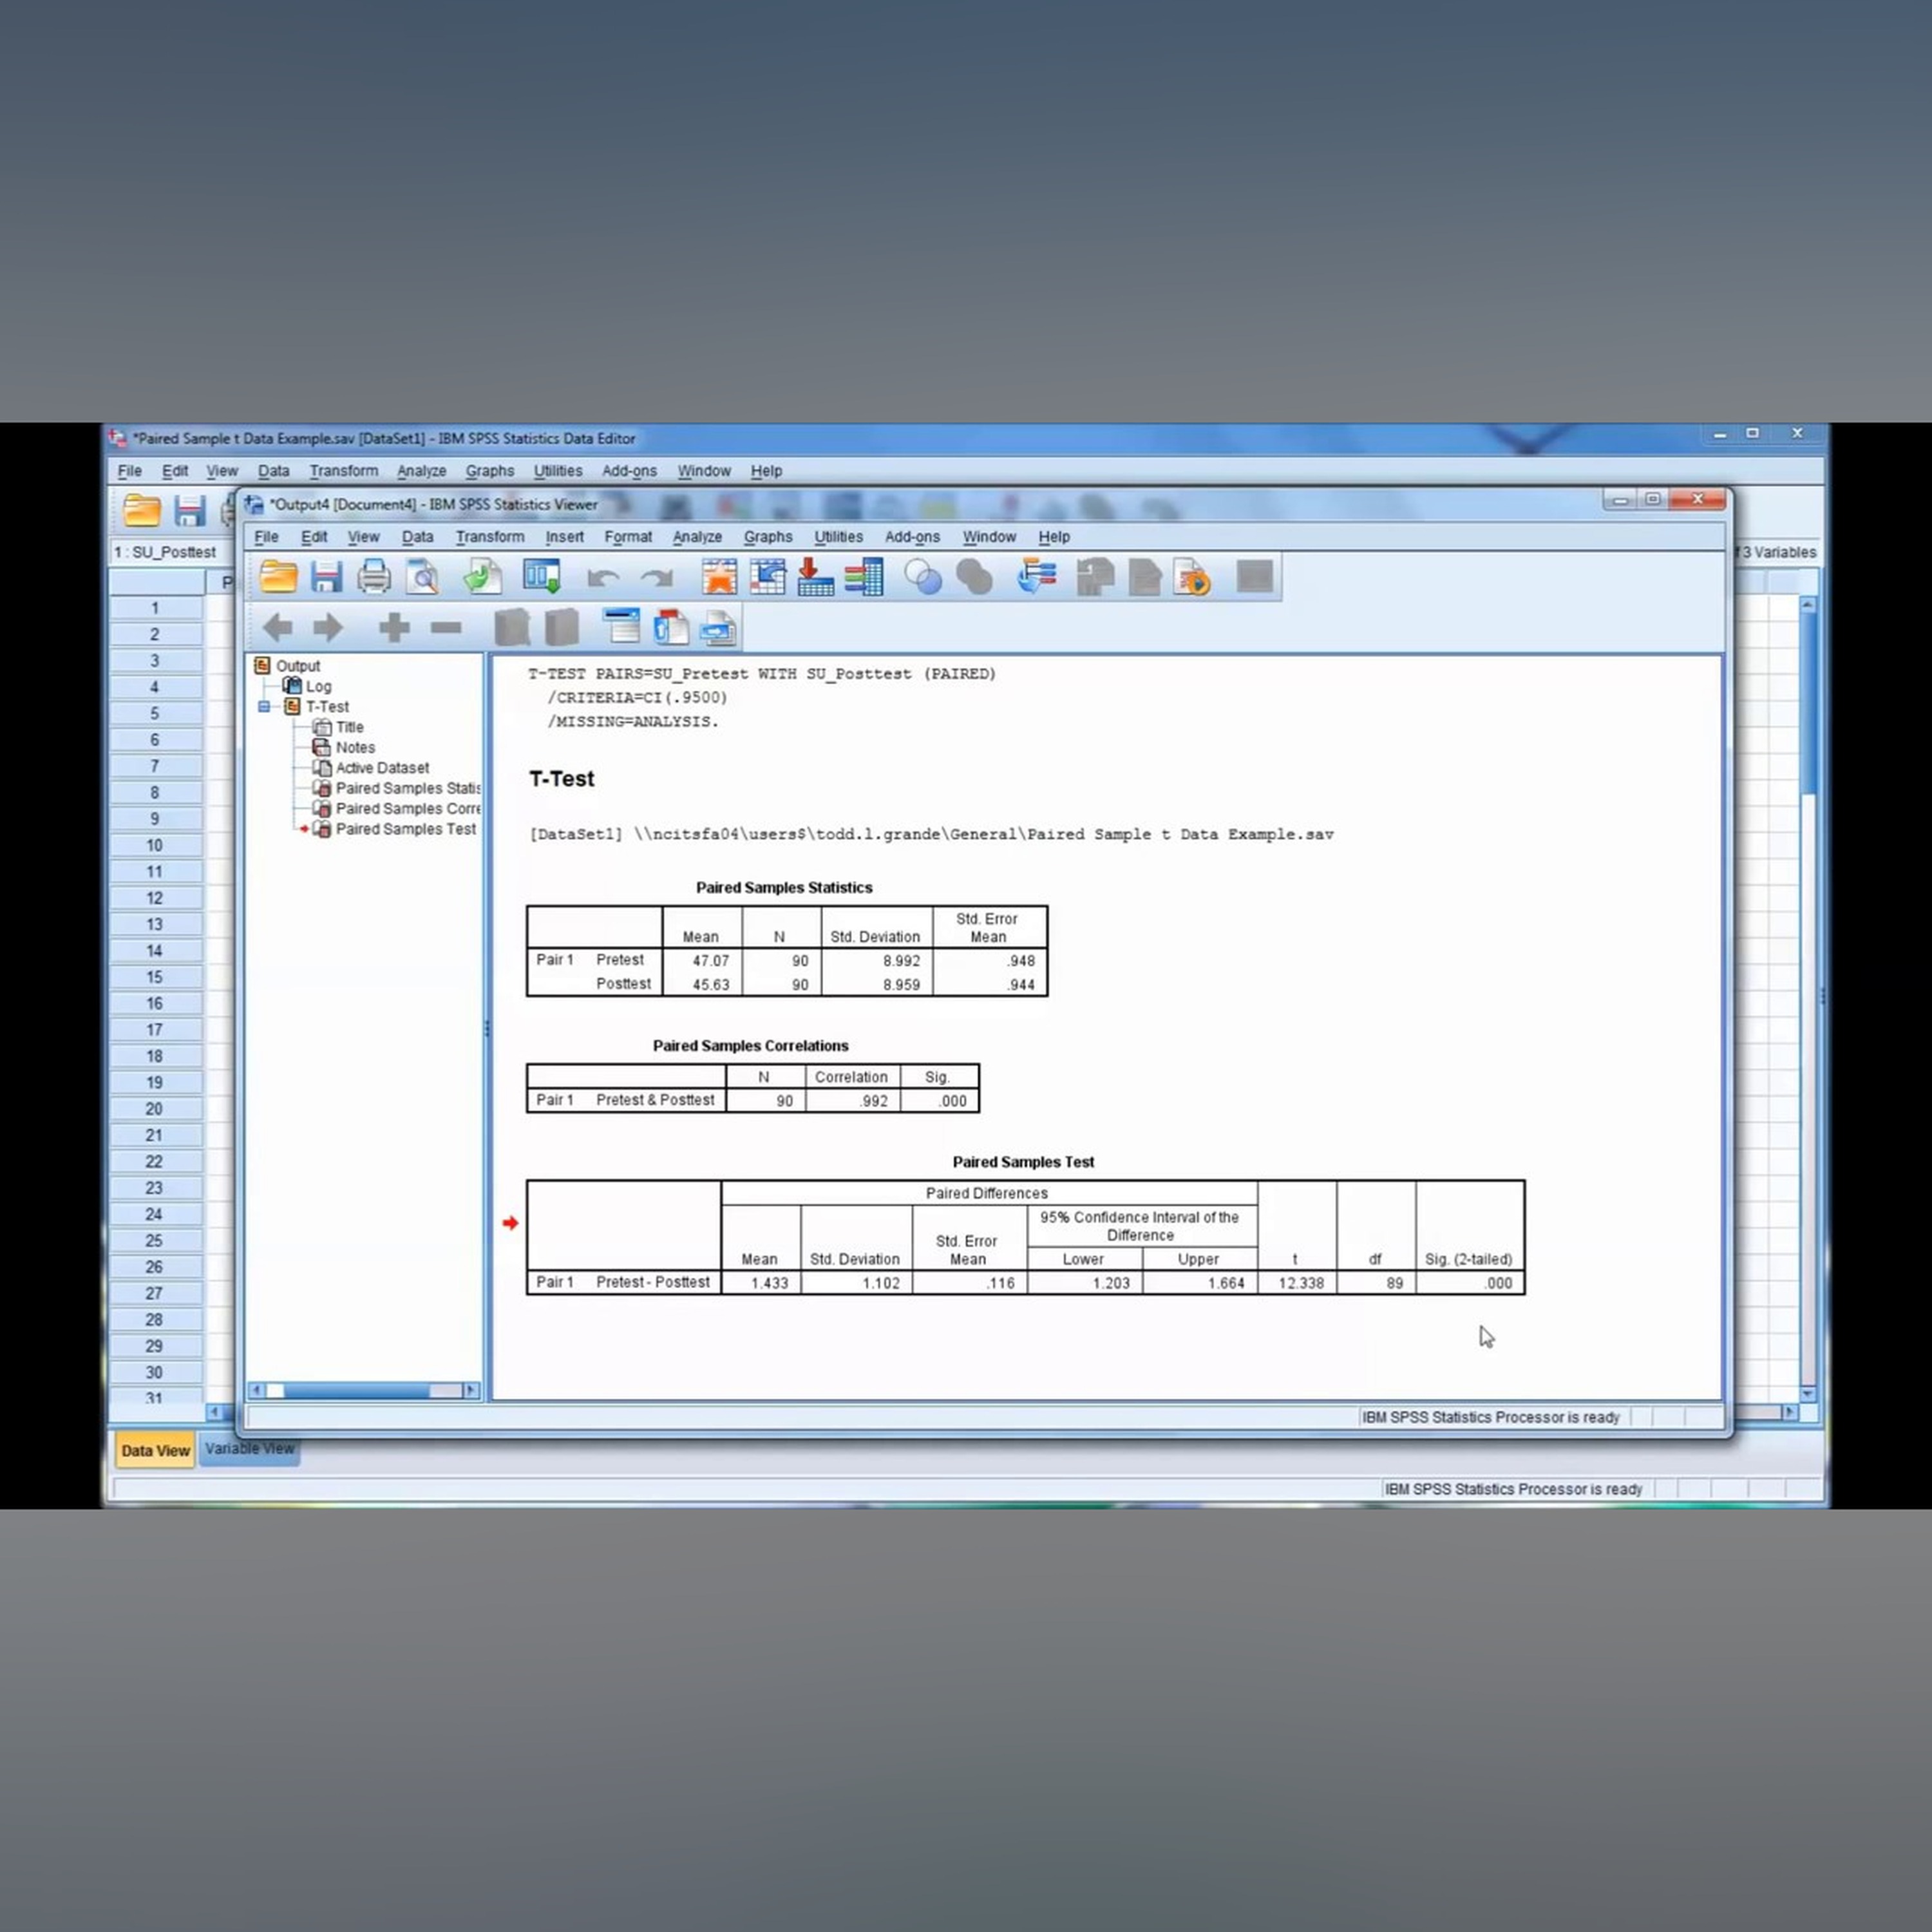
Task: Click Open folder icon in Data Editor
Action: coord(141,510)
